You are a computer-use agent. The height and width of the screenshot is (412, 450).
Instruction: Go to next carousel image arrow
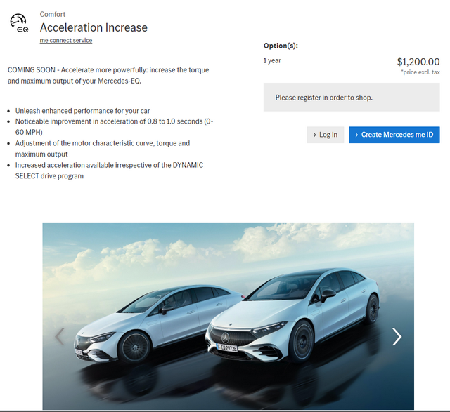pyautogui.click(x=397, y=336)
